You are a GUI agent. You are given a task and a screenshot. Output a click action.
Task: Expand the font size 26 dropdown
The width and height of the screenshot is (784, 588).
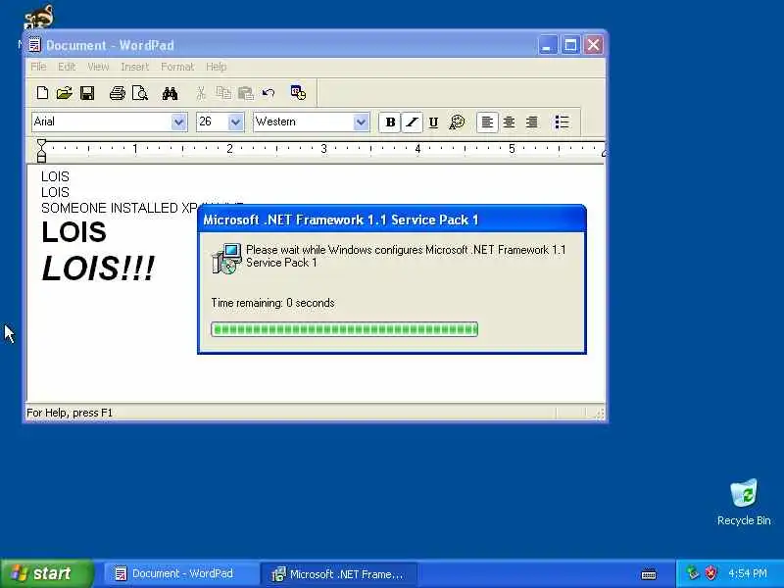(235, 122)
